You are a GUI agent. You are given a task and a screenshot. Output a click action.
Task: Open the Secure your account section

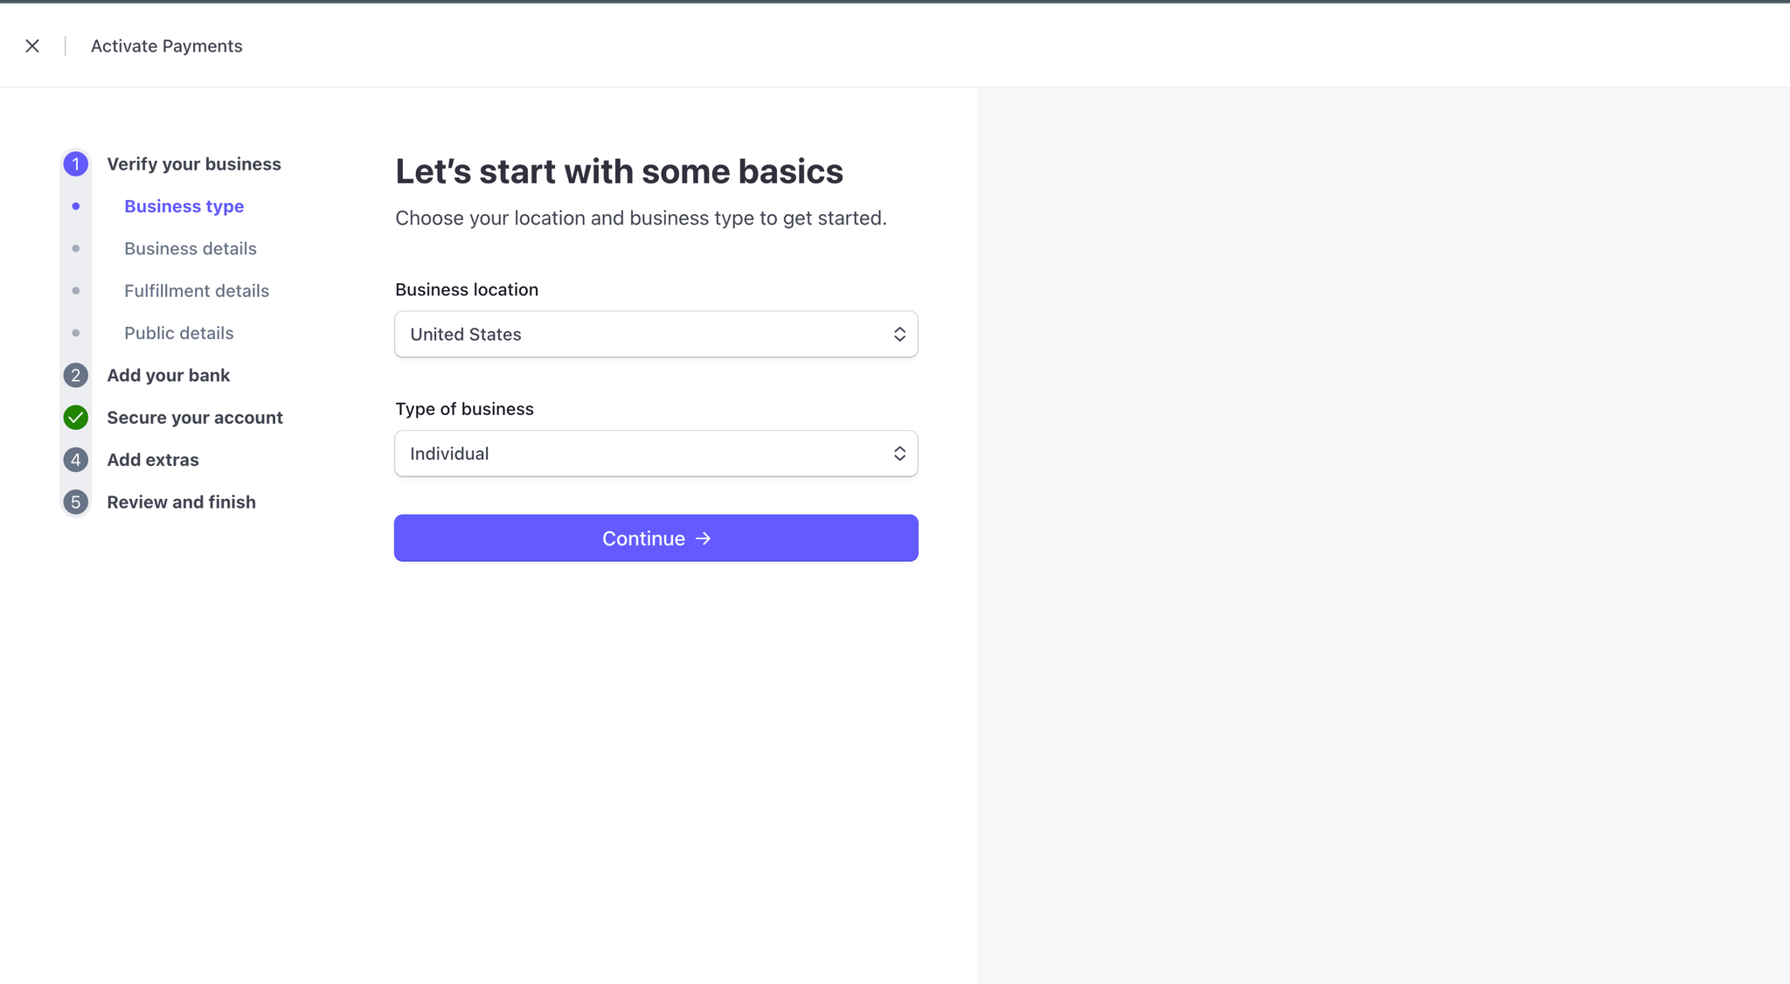pyautogui.click(x=195, y=418)
